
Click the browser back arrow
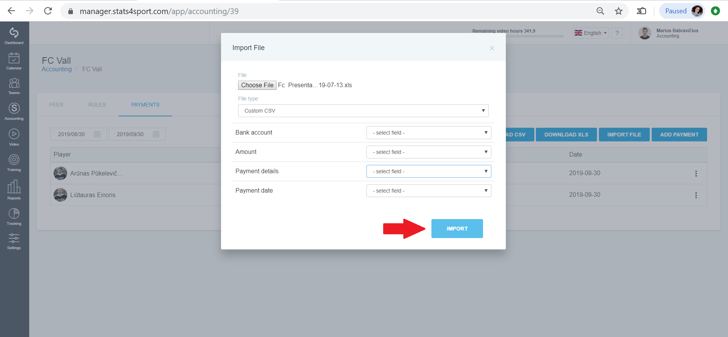11,11
